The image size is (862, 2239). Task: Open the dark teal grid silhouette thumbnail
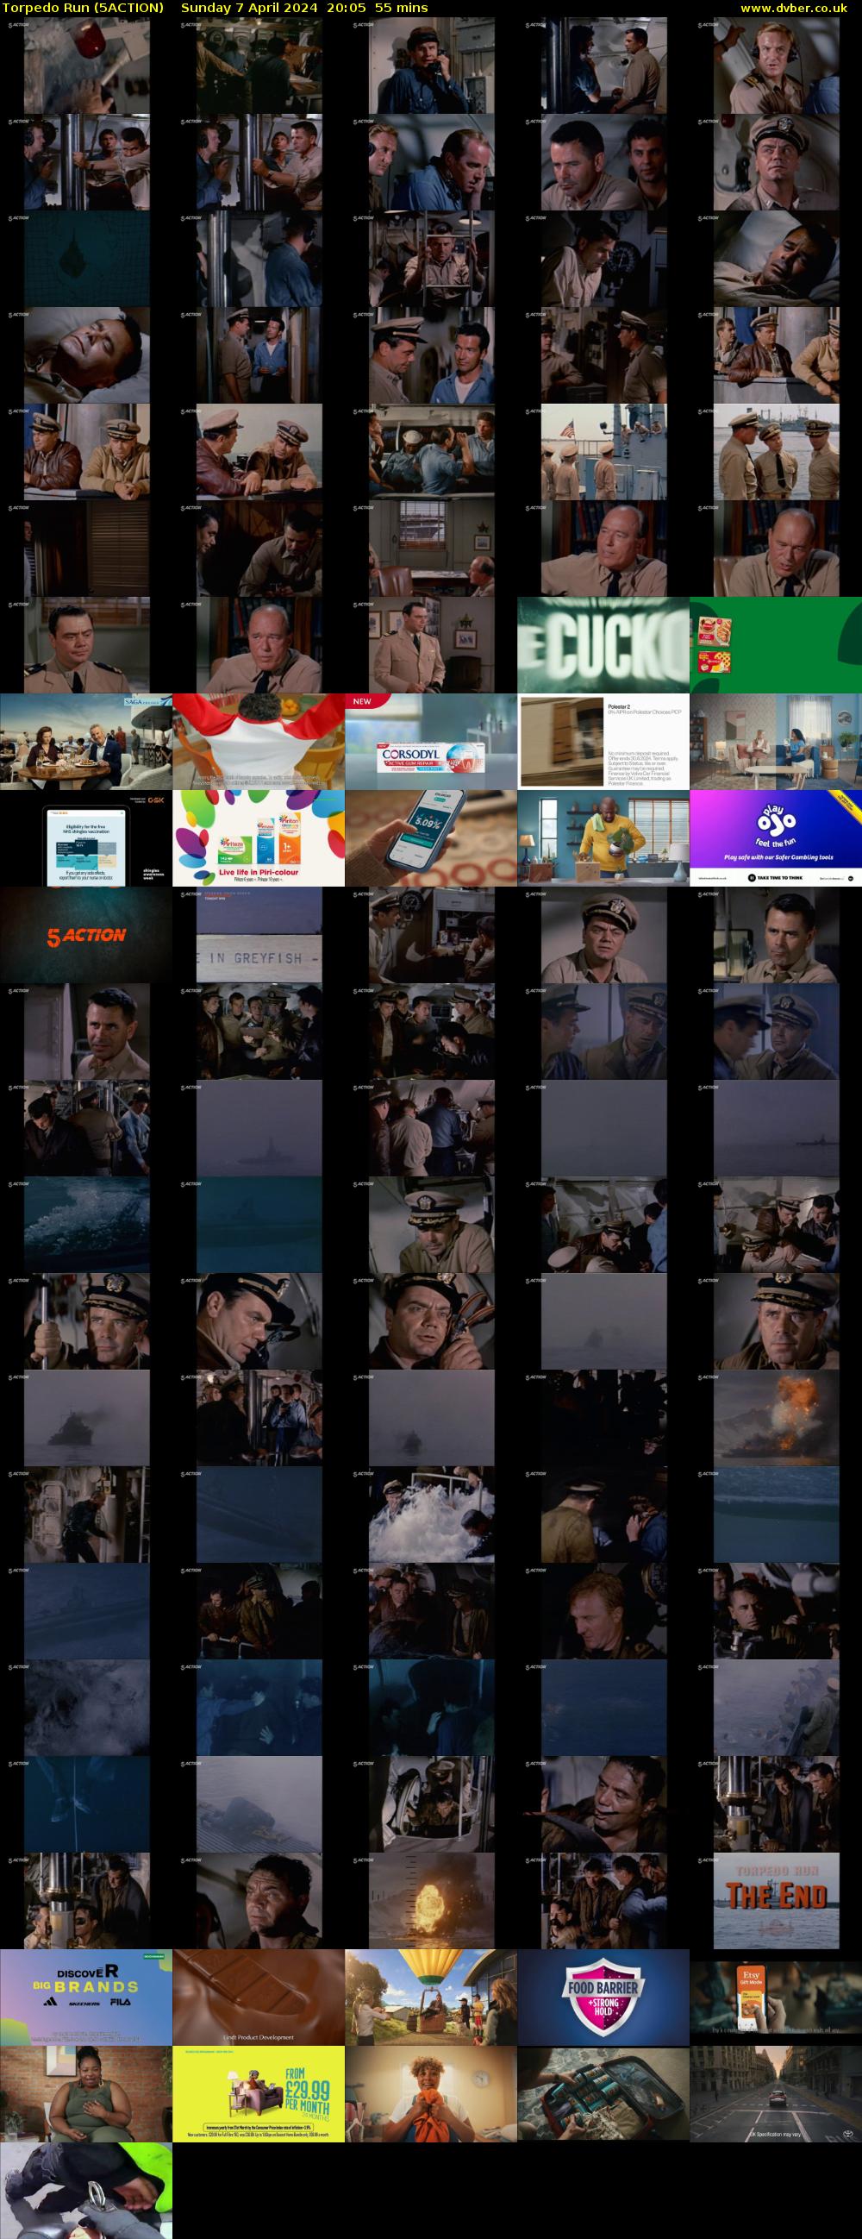(x=86, y=259)
